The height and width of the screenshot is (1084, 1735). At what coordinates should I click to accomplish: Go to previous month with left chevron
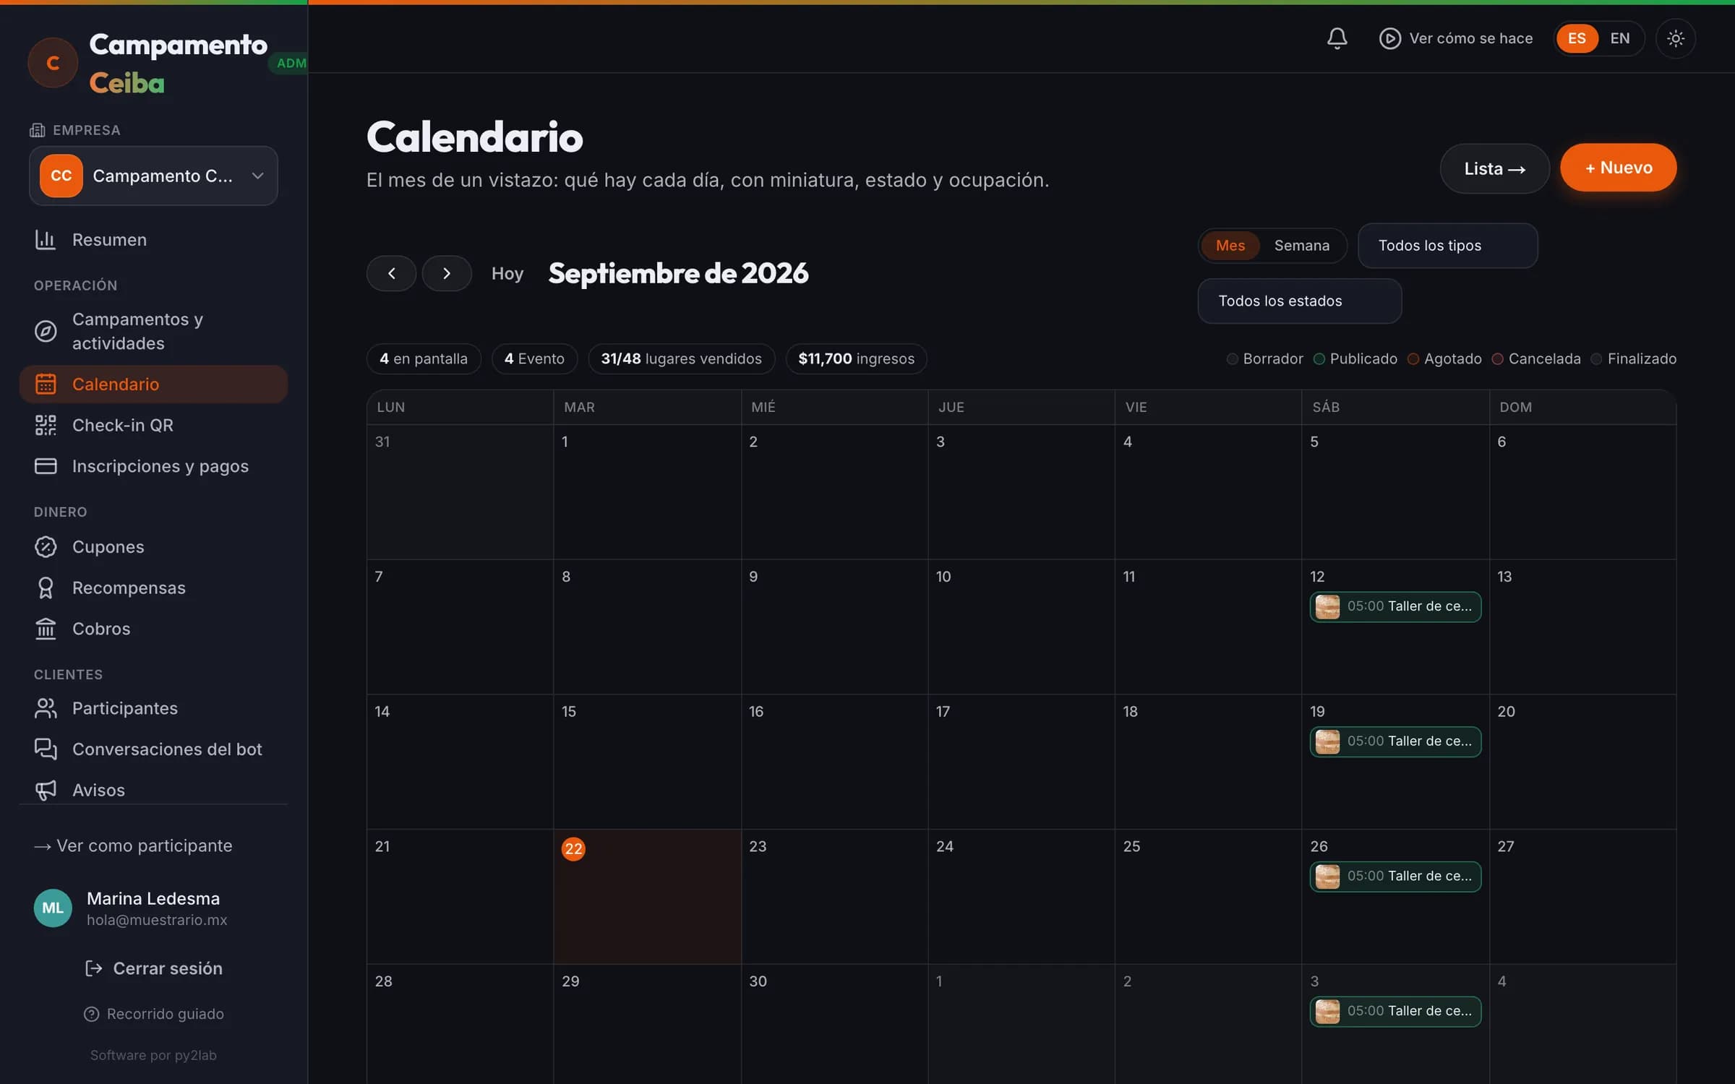(x=391, y=273)
